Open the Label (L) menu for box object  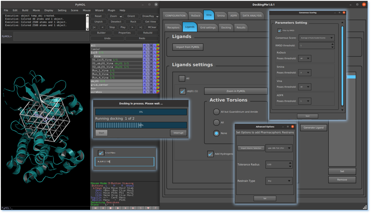tap(155, 88)
